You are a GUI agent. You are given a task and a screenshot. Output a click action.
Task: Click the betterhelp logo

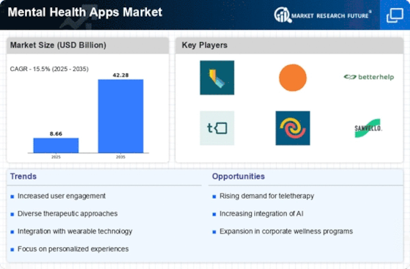(369, 77)
